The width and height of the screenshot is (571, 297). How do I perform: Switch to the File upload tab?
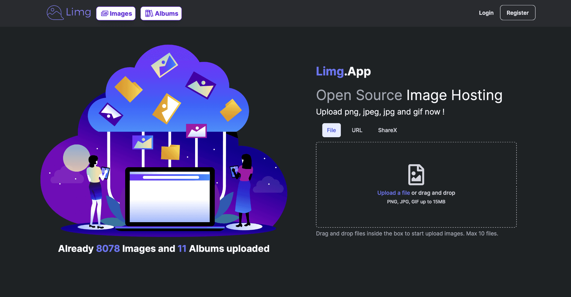pos(331,130)
